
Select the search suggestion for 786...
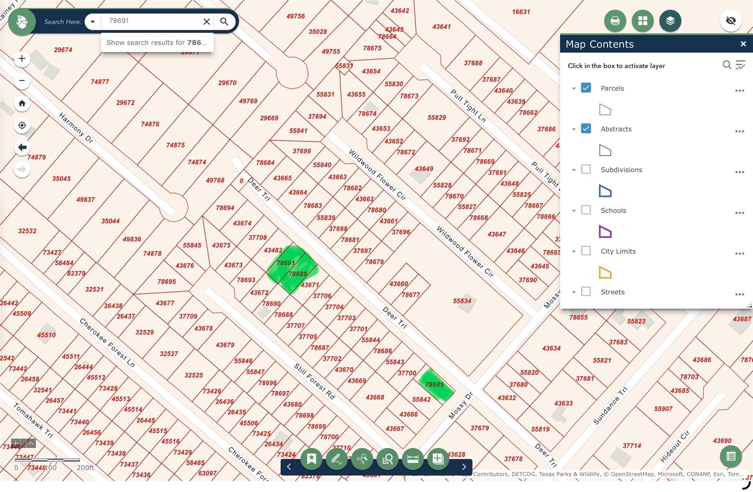tap(157, 43)
